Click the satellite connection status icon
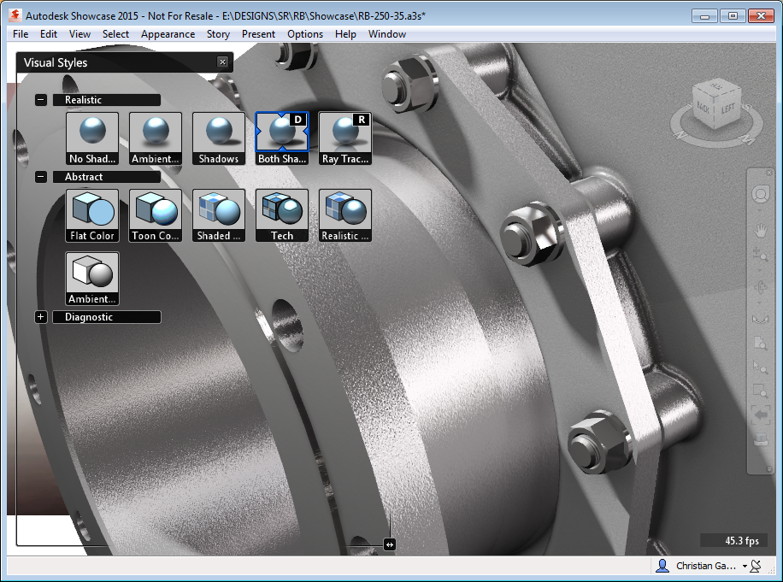 pos(756,566)
